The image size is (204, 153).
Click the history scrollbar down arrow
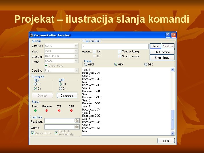[173, 133]
